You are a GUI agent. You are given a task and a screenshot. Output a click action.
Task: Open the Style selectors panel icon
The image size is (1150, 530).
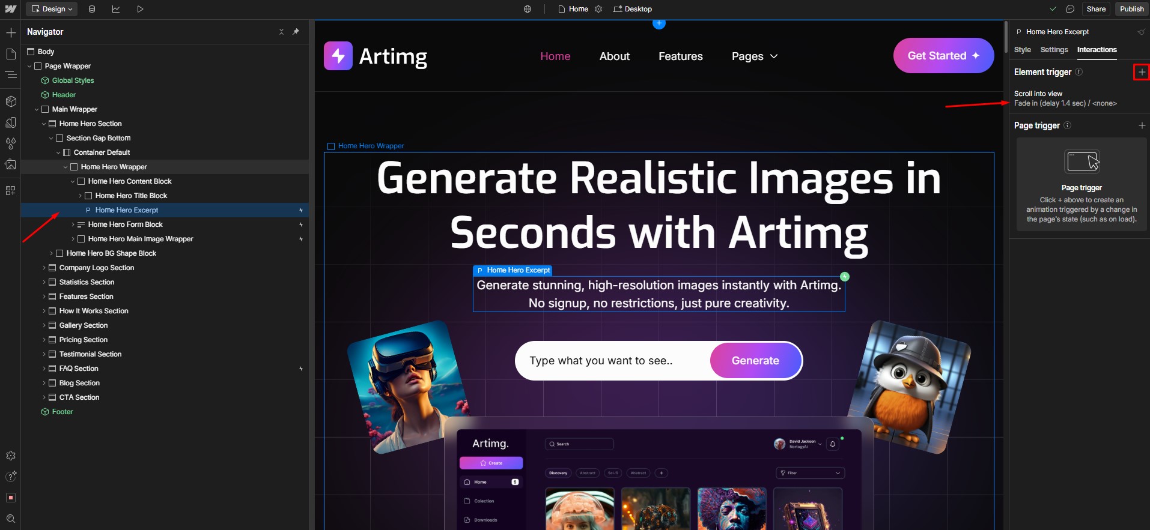[11, 122]
